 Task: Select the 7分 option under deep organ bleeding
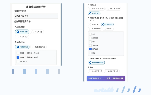[108, 29]
